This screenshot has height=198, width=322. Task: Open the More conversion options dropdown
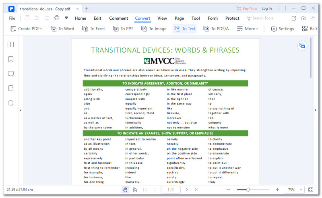point(248,29)
